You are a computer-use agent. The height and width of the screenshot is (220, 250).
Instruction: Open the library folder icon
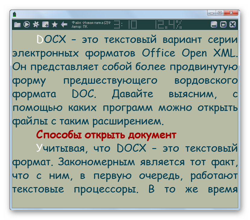click(x=17, y=25)
